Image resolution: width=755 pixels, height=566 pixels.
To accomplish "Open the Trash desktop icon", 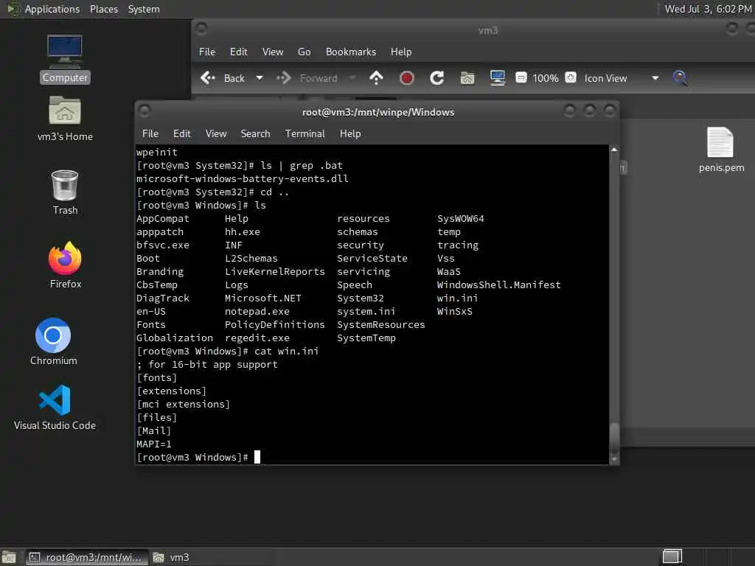I will [x=65, y=192].
